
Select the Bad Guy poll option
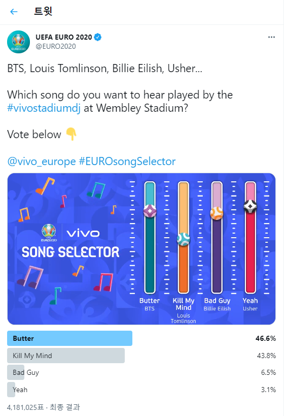point(141,372)
